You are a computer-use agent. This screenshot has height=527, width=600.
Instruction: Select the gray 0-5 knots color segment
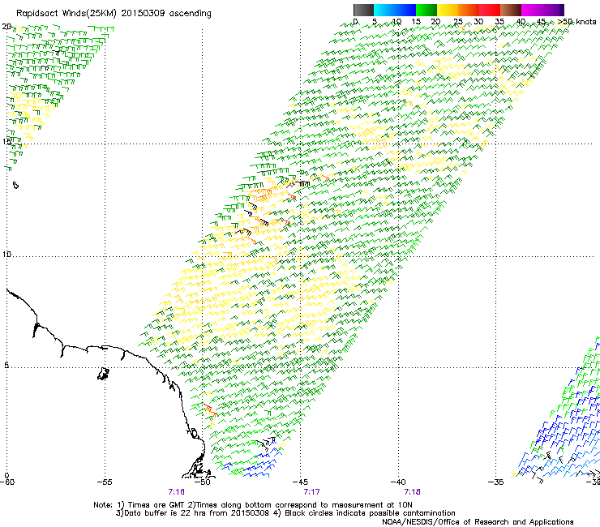pyautogui.click(x=363, y=10)
